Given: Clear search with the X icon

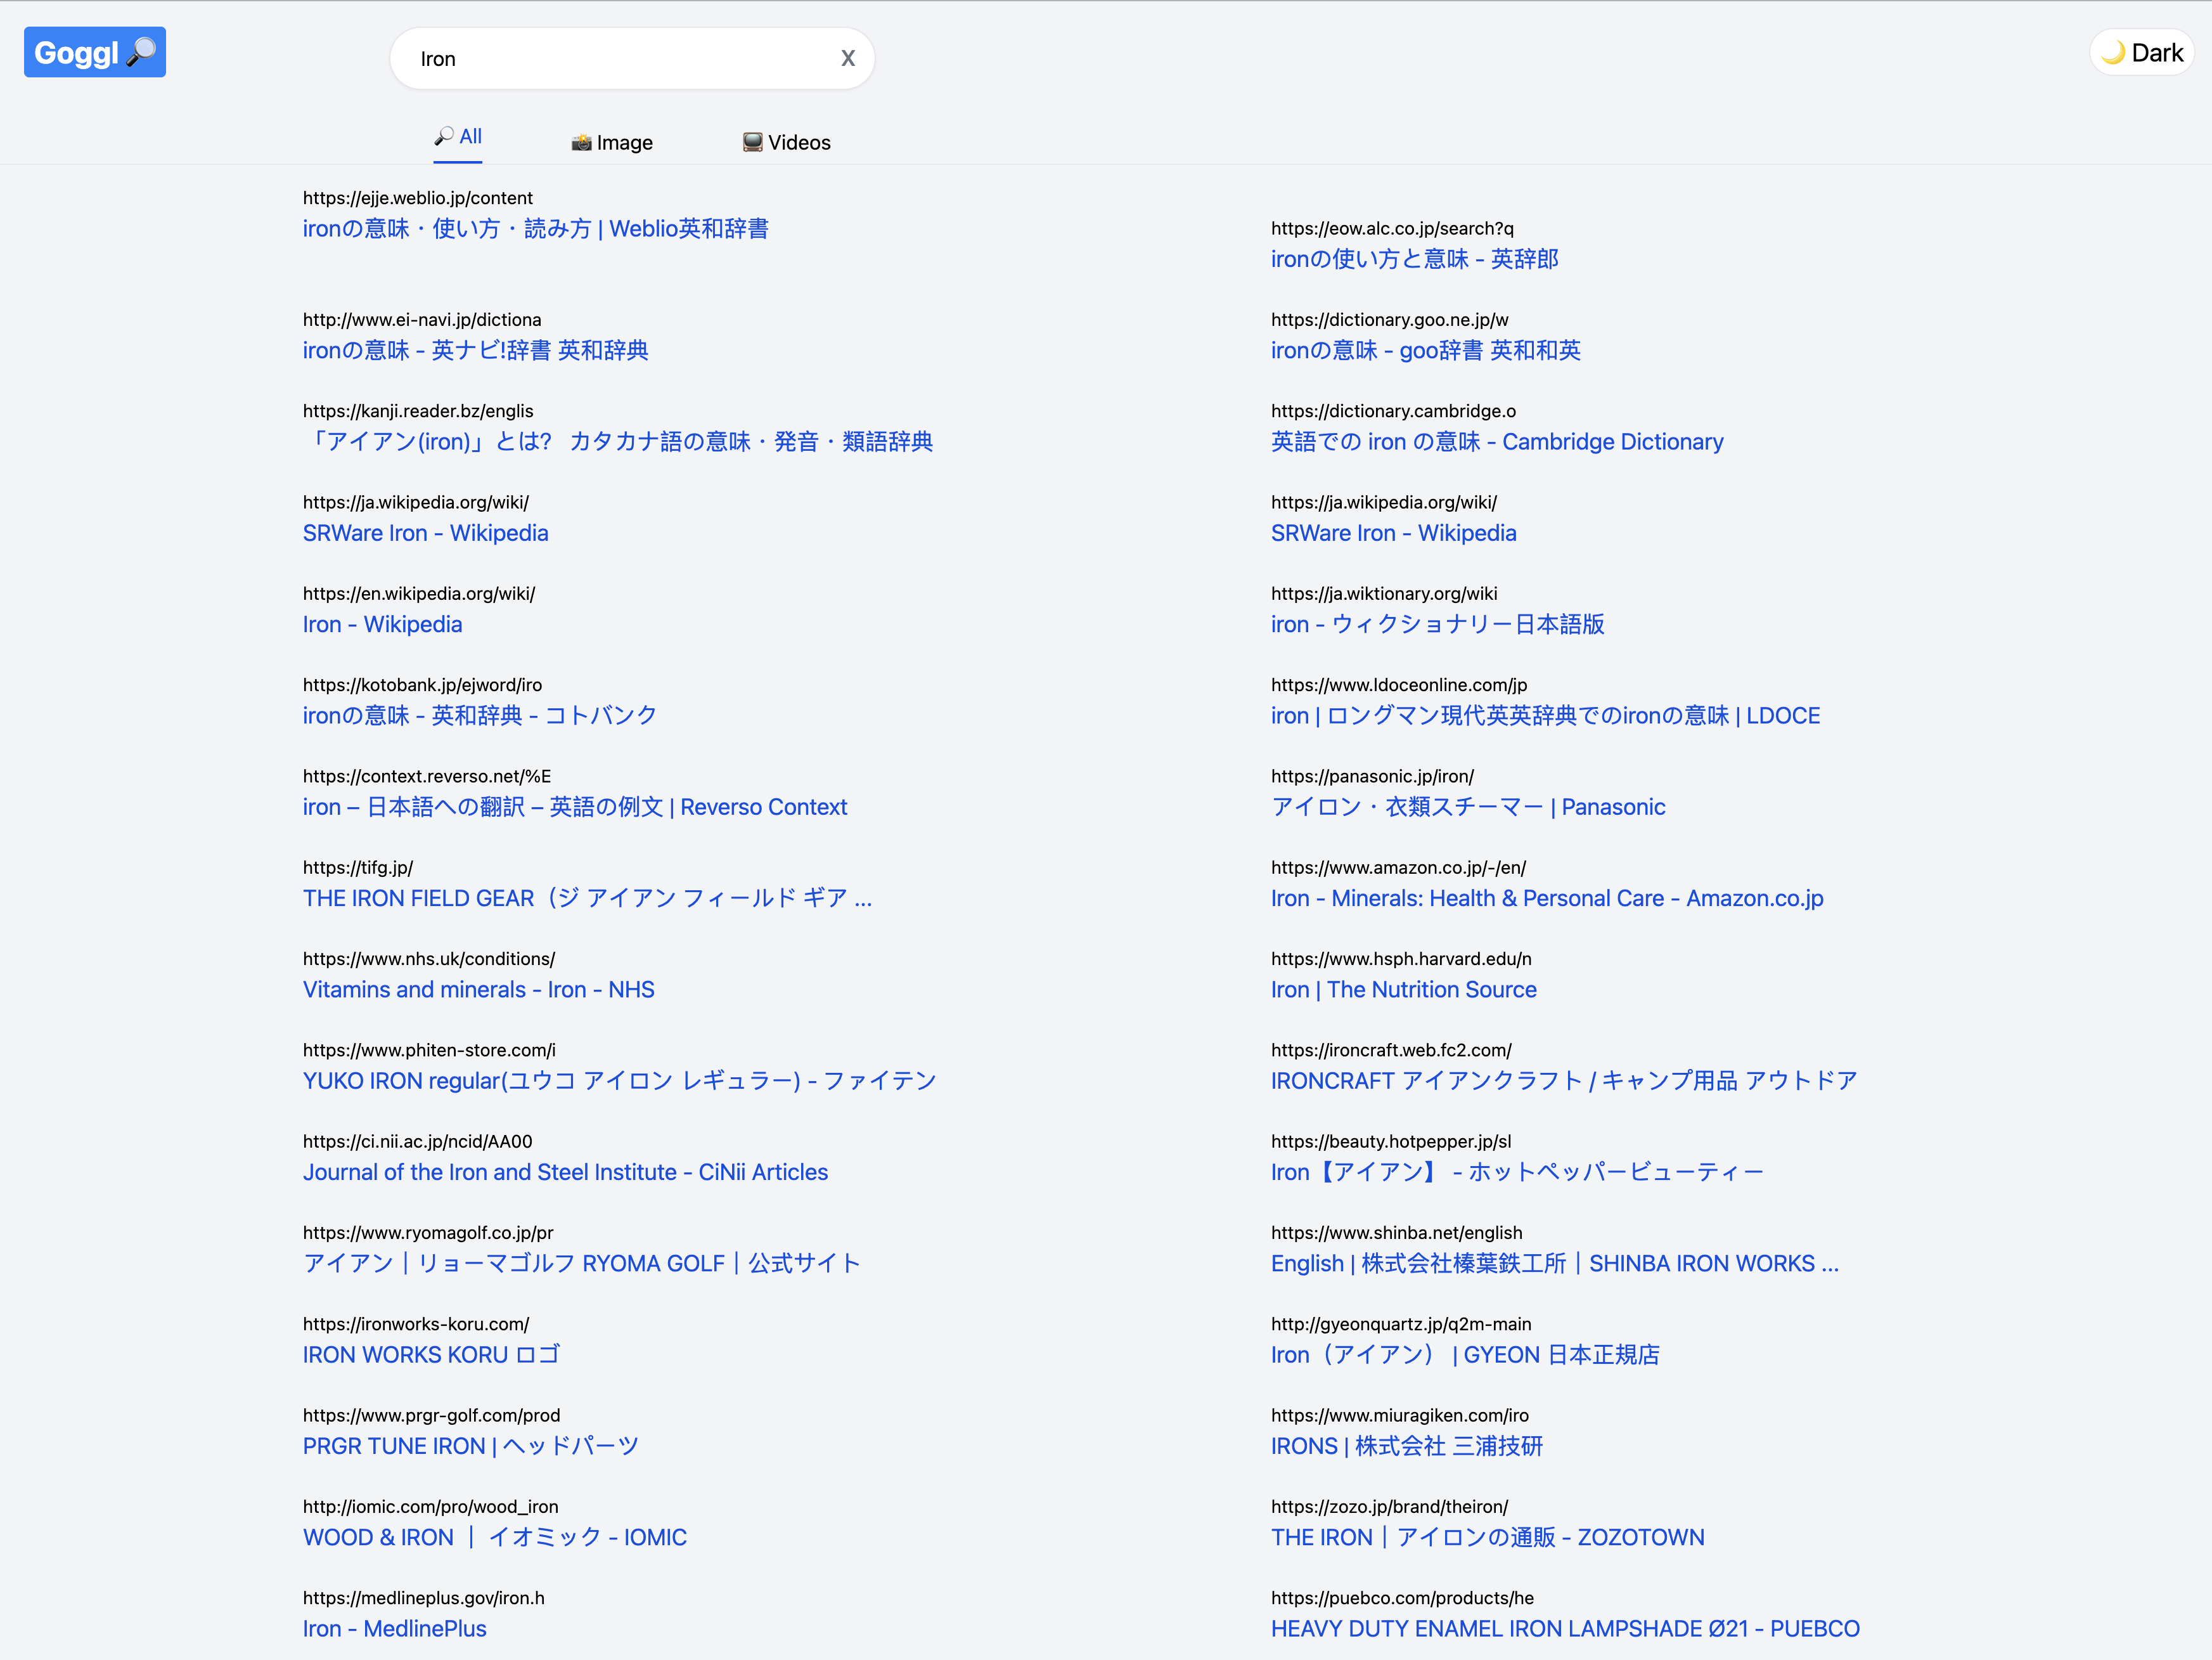Looking at the screenshot, I should tap(847, 58).
